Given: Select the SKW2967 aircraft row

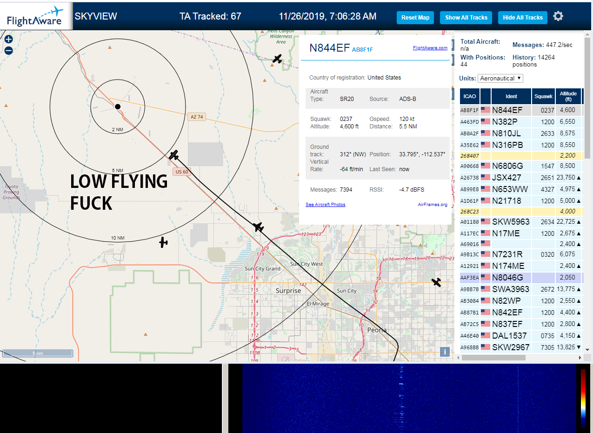Looking at the screenshot, I should [x=520, y=347].
